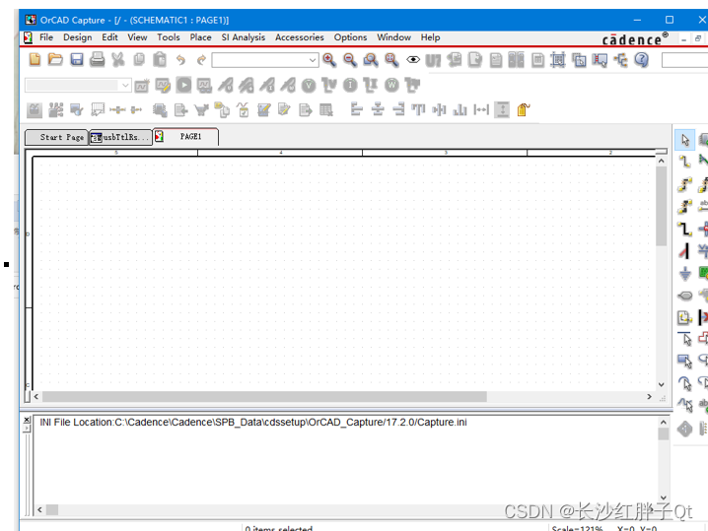Click the Zoom In magnifier icon
Viewport: 708px width, 531px height.
pyautogui.click(x=329, y=59)
